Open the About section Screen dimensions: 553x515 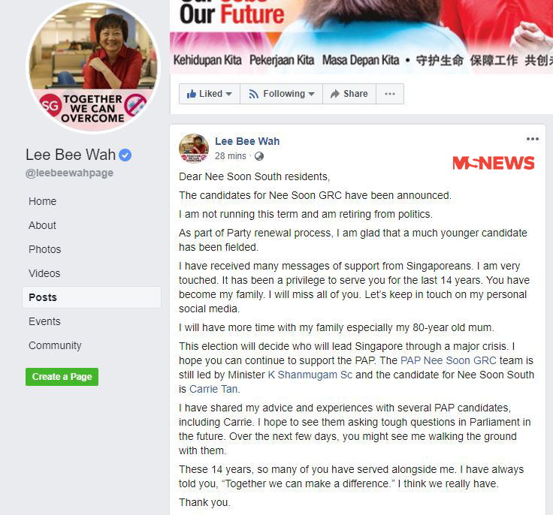click(42, 225)
